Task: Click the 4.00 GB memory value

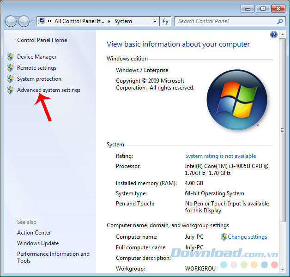Action: 194,183
